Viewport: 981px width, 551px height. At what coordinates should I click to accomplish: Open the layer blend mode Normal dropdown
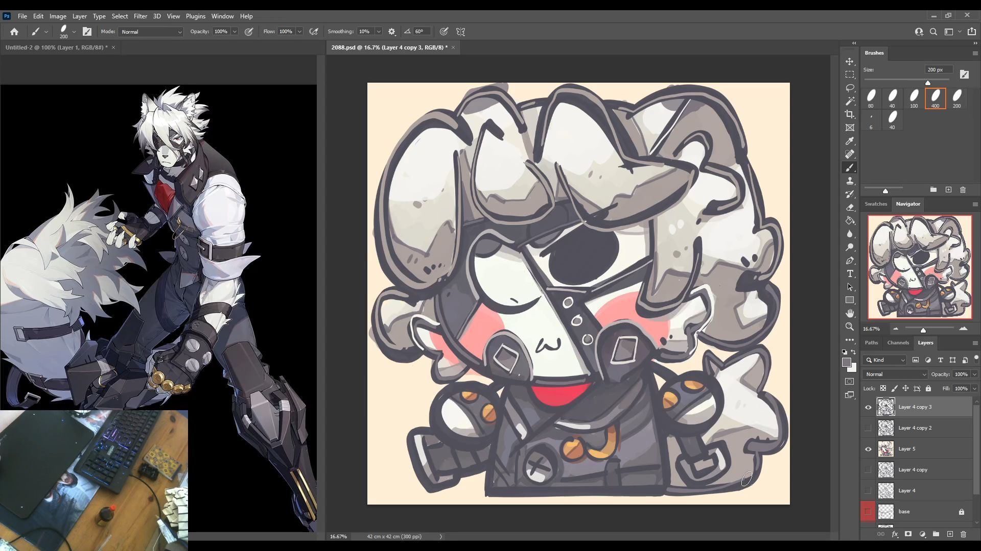[x=895, y=374]
